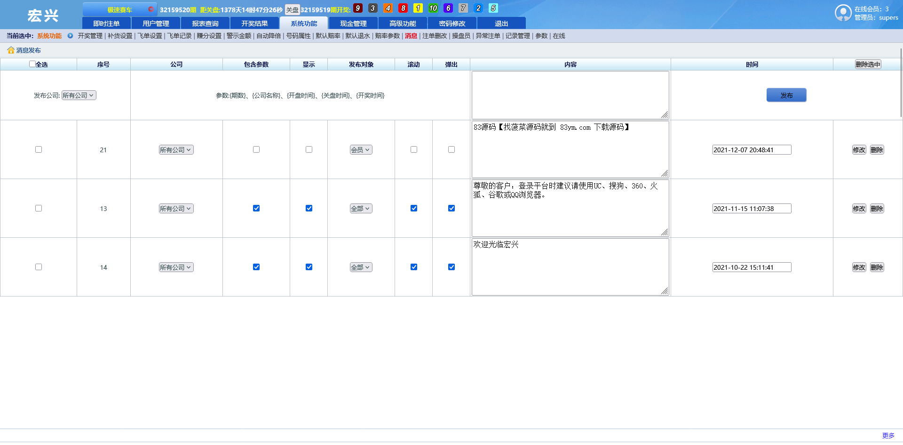Enable 显示 checkbox for message 21
This screenshot has width=903, height=445.
tap(309, 149)
